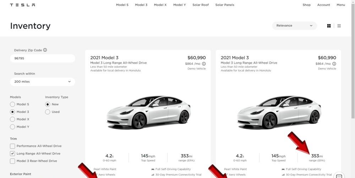Click first card's Pearl White Paint text
Screen dimensions: 355x178
pyautogui.click(x=105, y=169)
